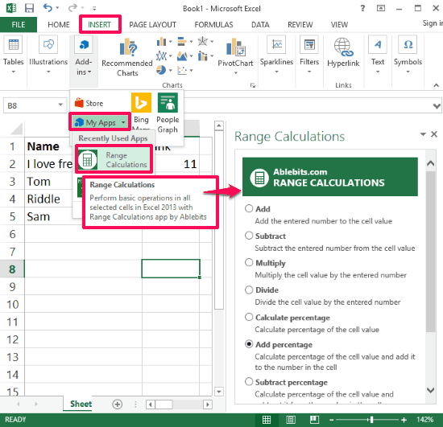Open the Bing Maps app icon
Screen dimensions: 443x427
tap(141, 103)
